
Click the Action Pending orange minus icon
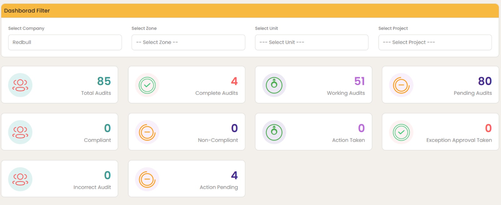[147, 179]
